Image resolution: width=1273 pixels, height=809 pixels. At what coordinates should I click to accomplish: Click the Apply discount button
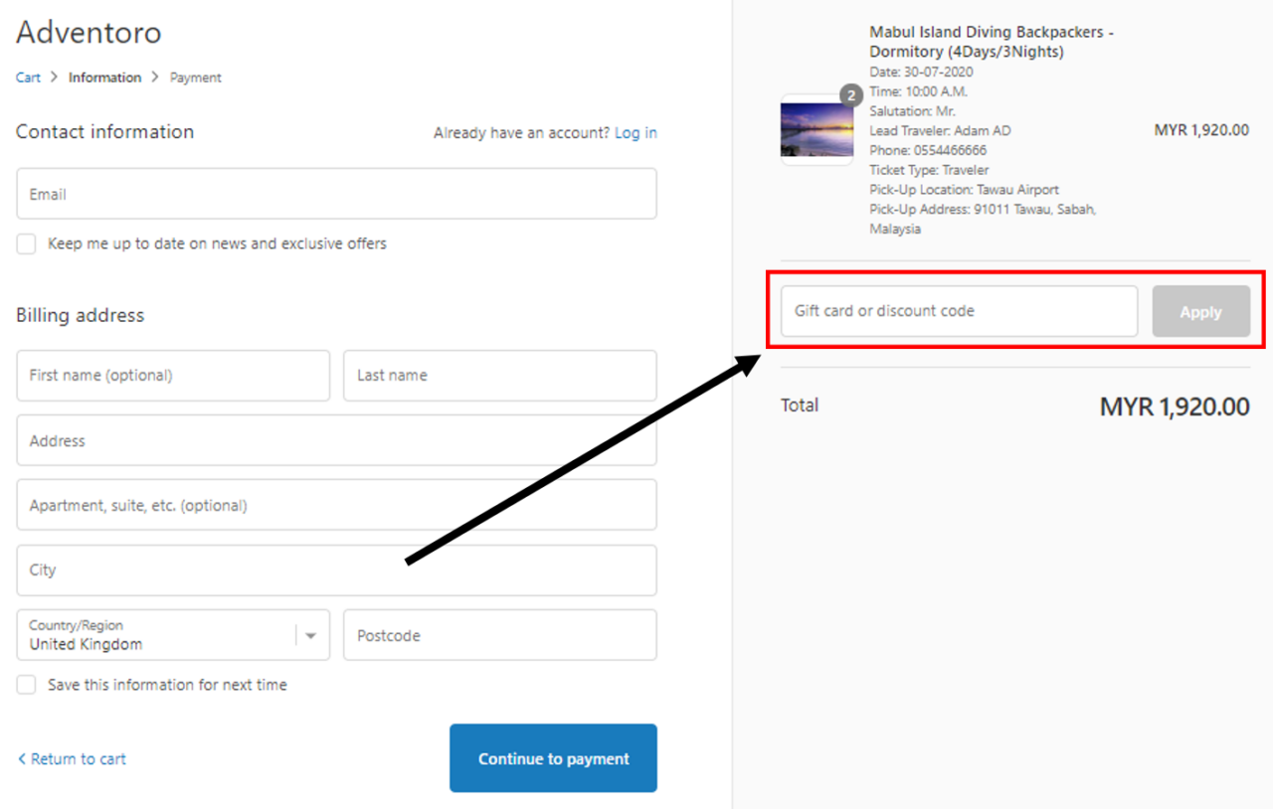tap(1201, 311)
